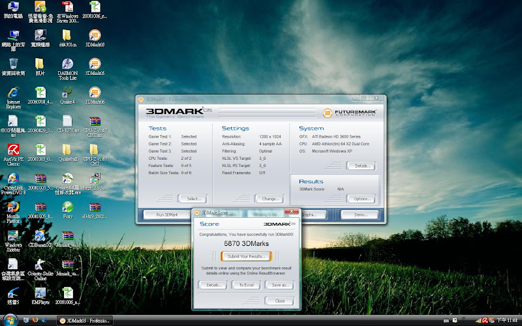
Task: Export the score with To Excel
Action: click(x=245, y=285)
